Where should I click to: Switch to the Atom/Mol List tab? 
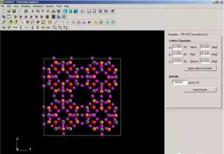tap(199, 34)
